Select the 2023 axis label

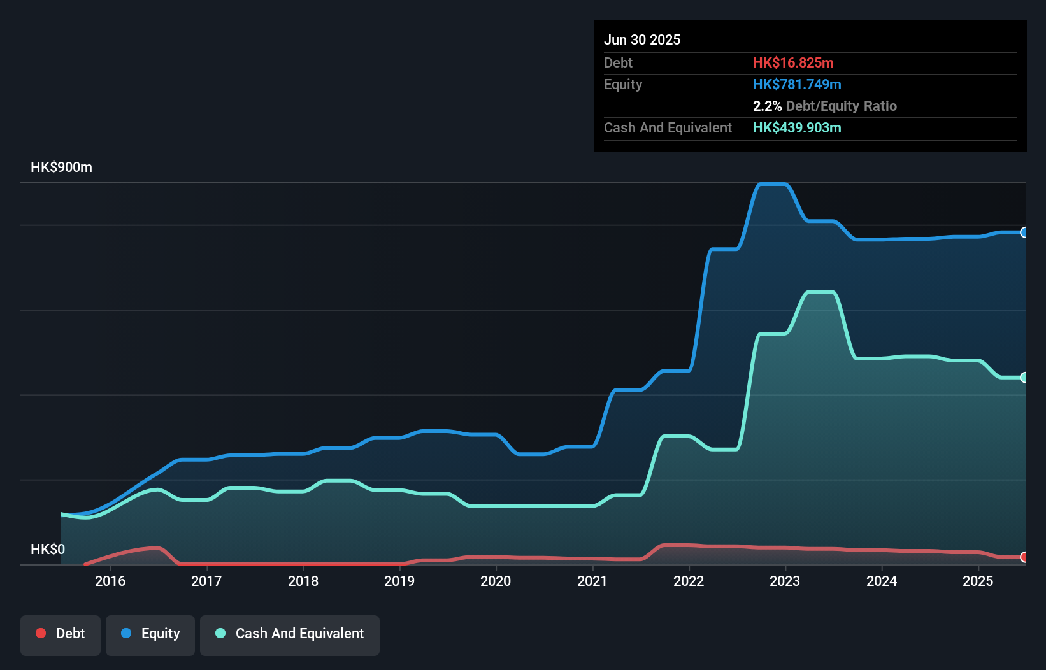click(785, 581)
